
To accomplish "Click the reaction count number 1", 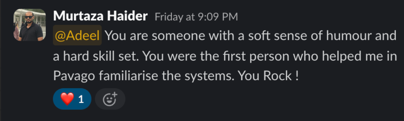I will [x=81, y=100].
